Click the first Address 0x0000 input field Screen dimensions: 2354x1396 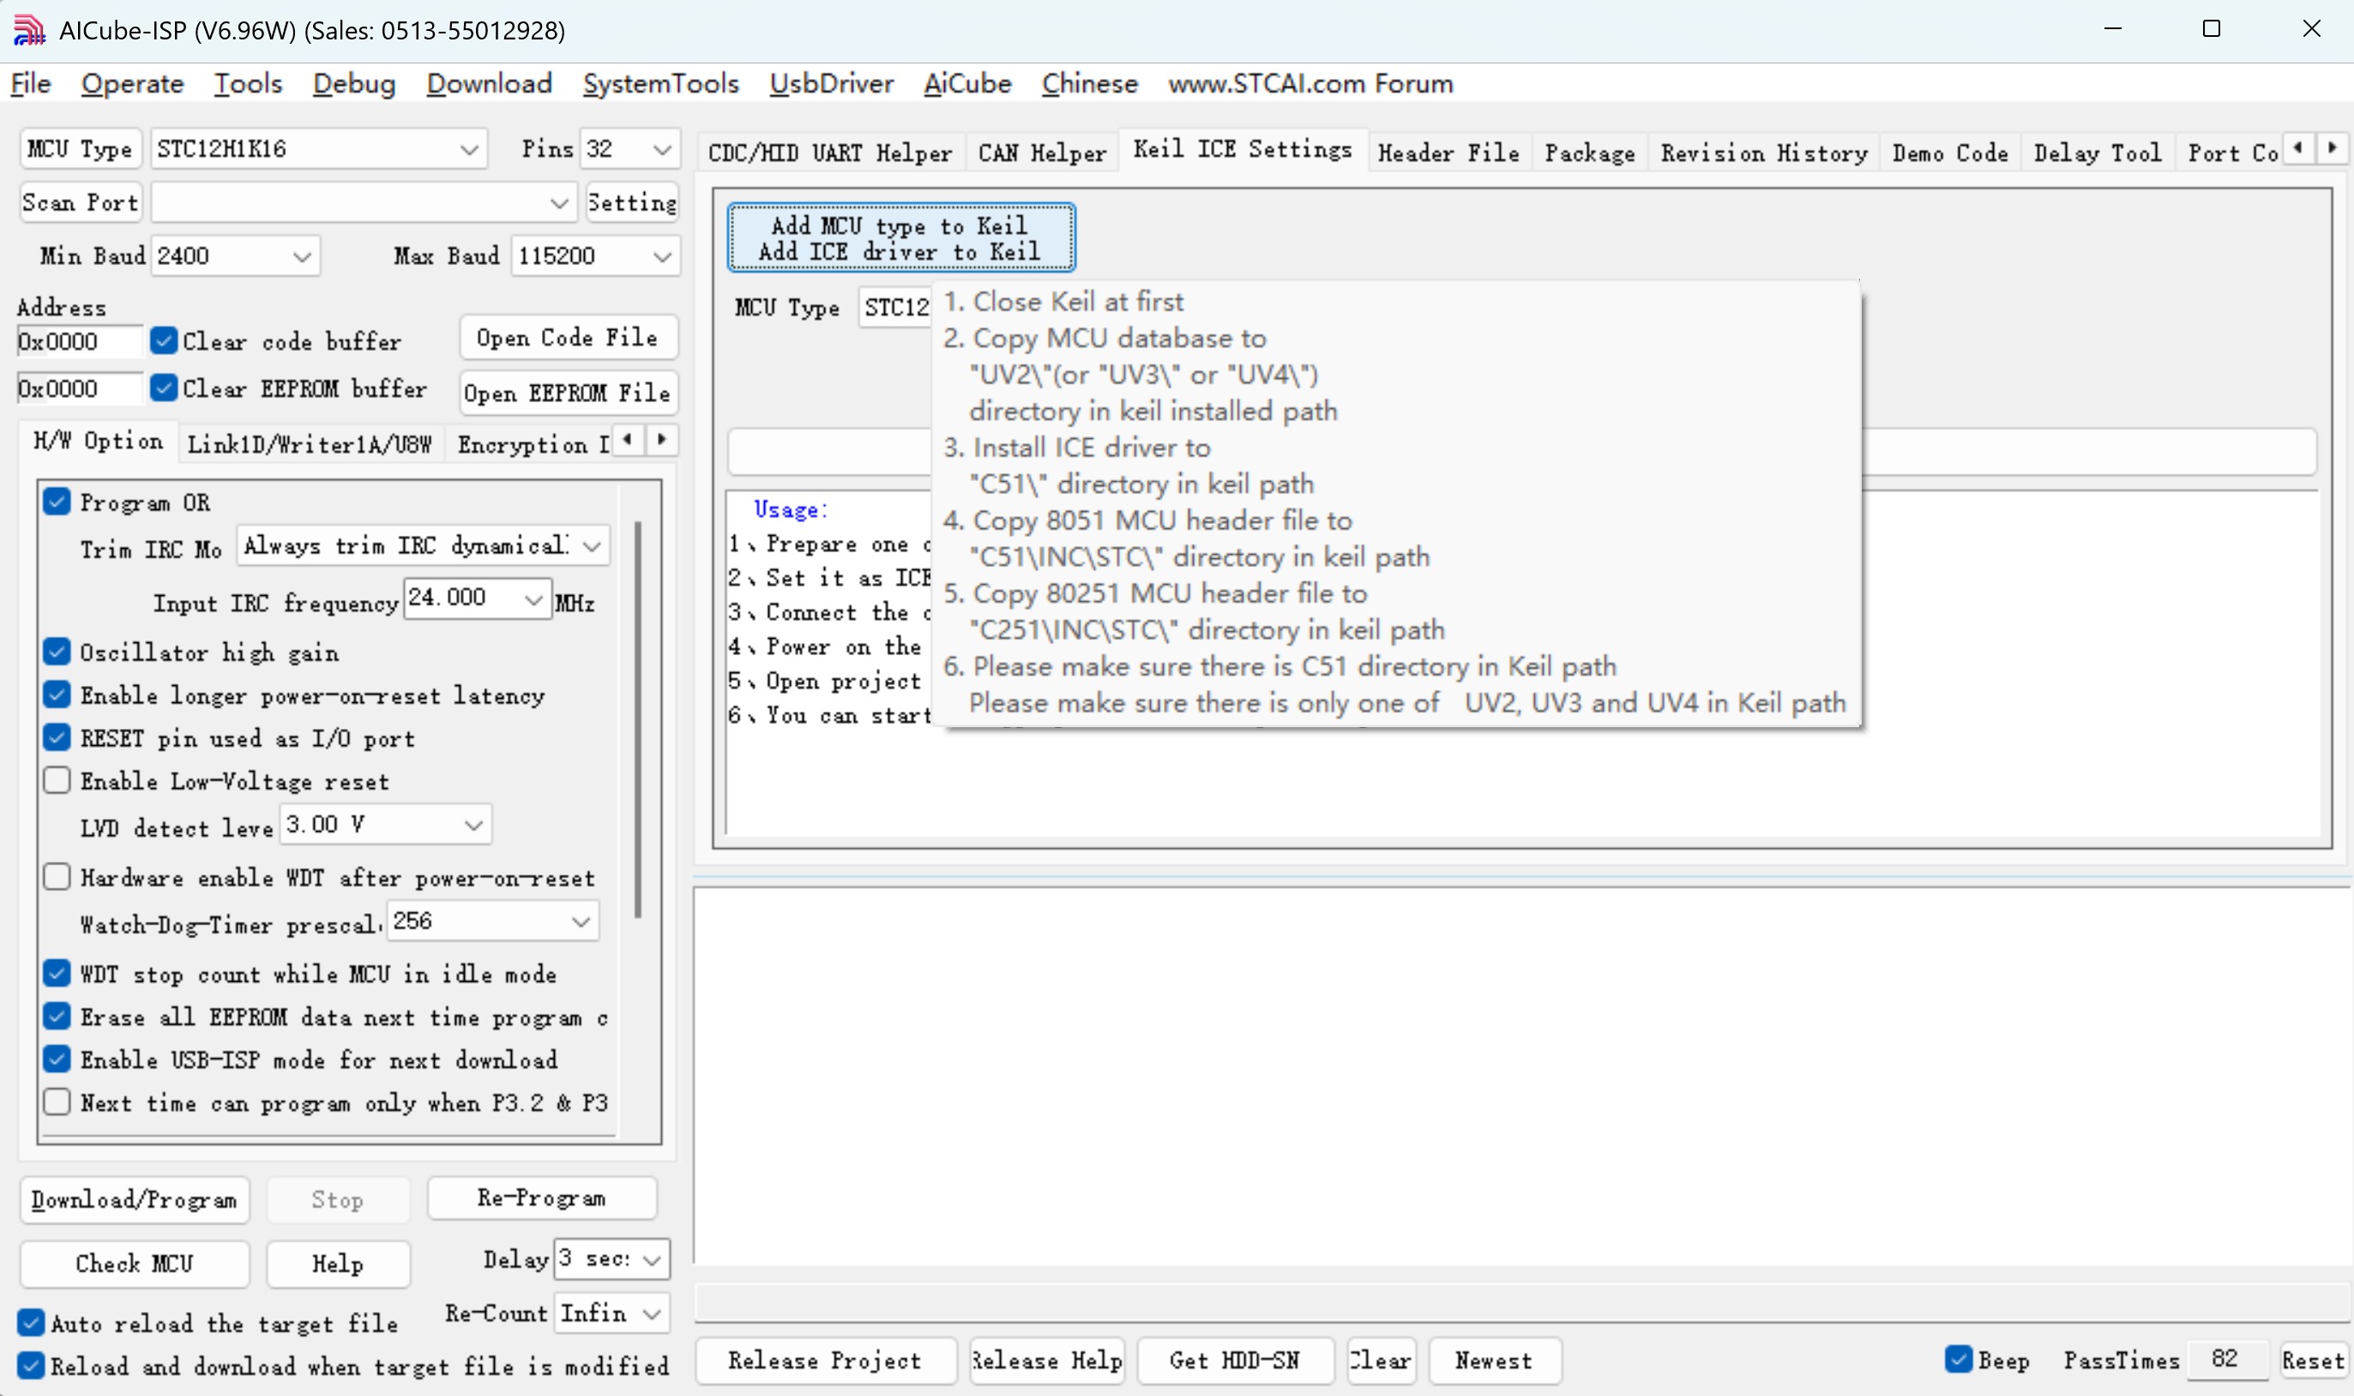(79, 341)
